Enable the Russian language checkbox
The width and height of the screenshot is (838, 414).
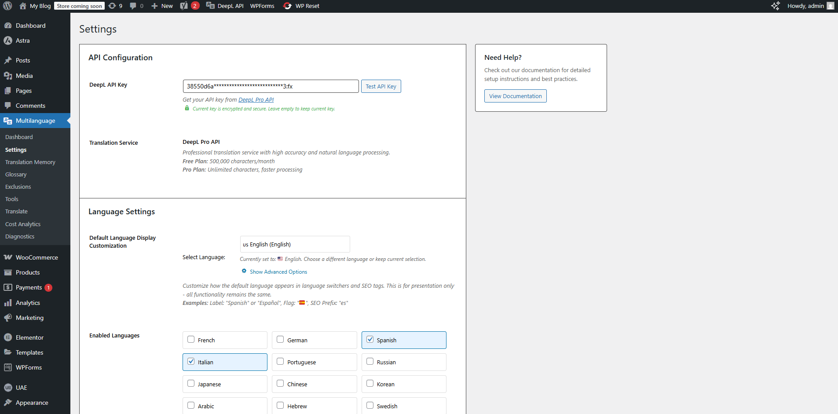[370, 361]
